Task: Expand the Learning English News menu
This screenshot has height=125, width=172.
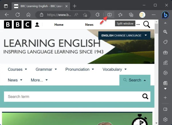Action: pos(15,80)
